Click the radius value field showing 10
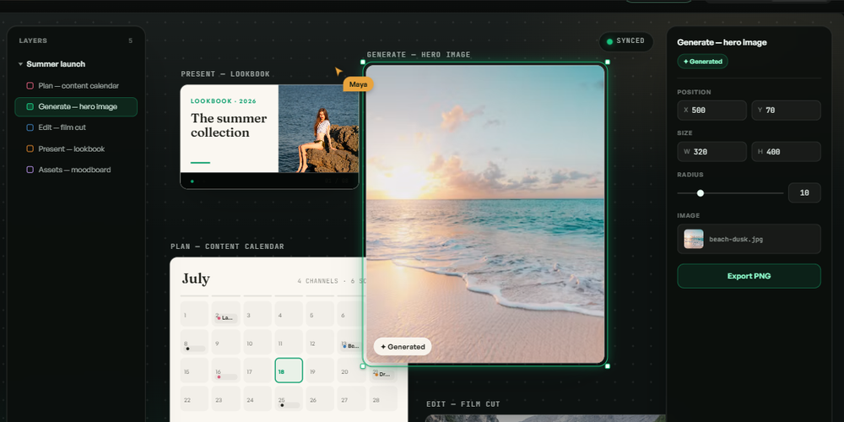This screenshot has height=422, width=844. 804,192
